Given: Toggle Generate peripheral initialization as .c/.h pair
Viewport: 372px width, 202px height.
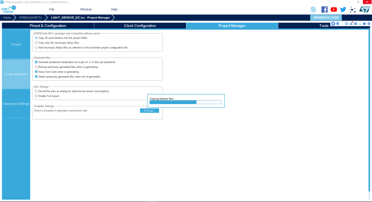Looking at the screenshot, I should click(x=36, y=62).
